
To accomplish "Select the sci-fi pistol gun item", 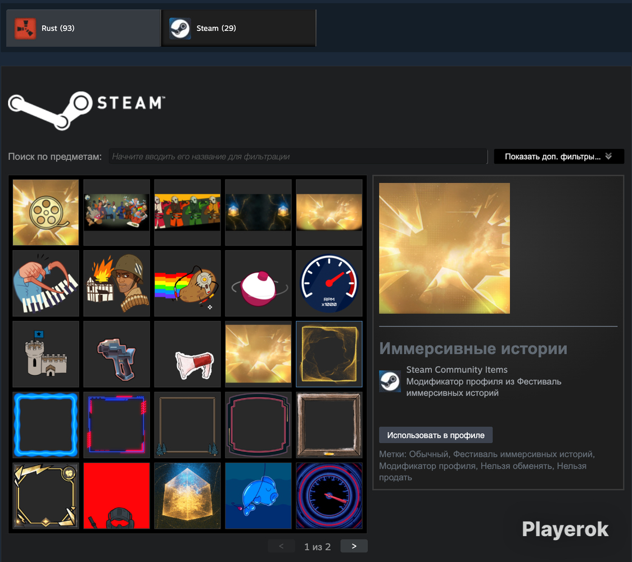I will [116, 354].
